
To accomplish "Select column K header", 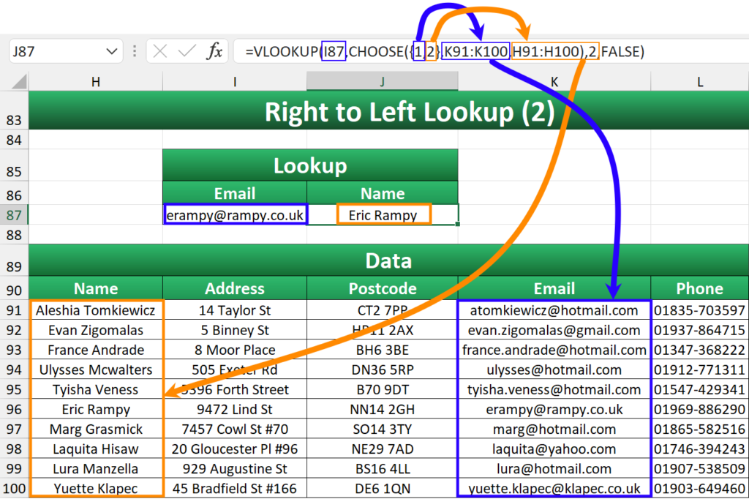I will coord(554,82).
